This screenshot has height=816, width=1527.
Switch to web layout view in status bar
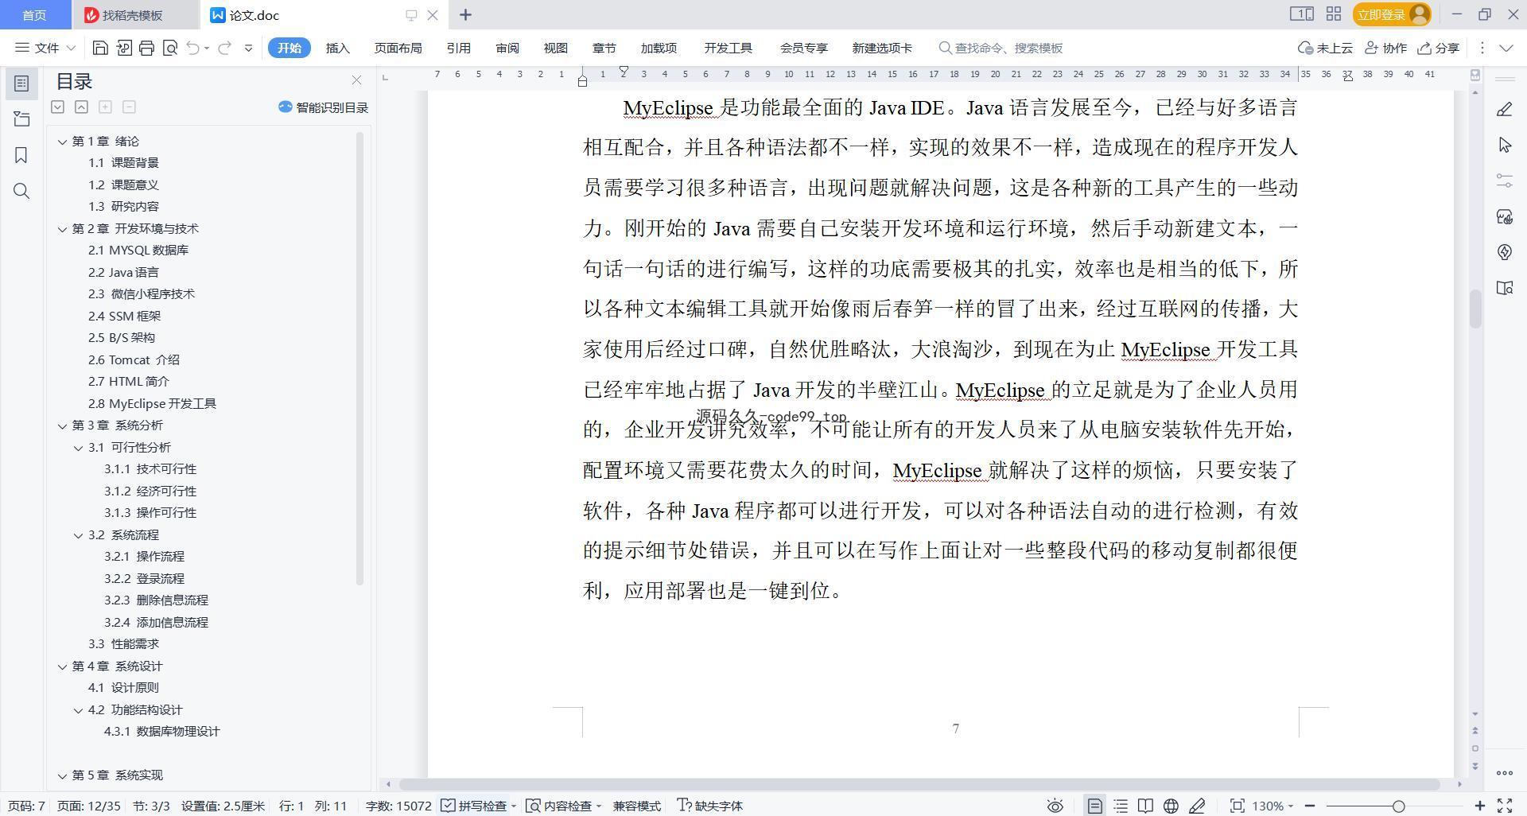(x=1171, y=806)
